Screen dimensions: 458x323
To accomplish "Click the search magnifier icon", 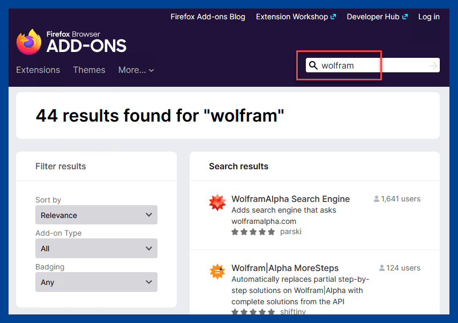I will tap(313, 65).
